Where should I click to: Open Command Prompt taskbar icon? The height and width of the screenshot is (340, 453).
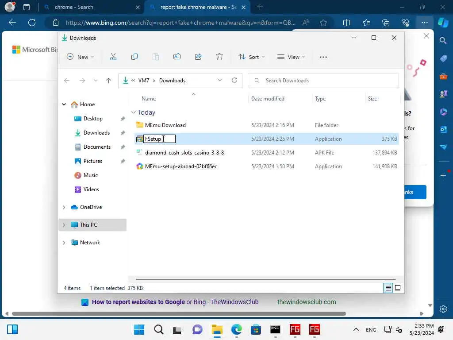click(x=275, y=329)
